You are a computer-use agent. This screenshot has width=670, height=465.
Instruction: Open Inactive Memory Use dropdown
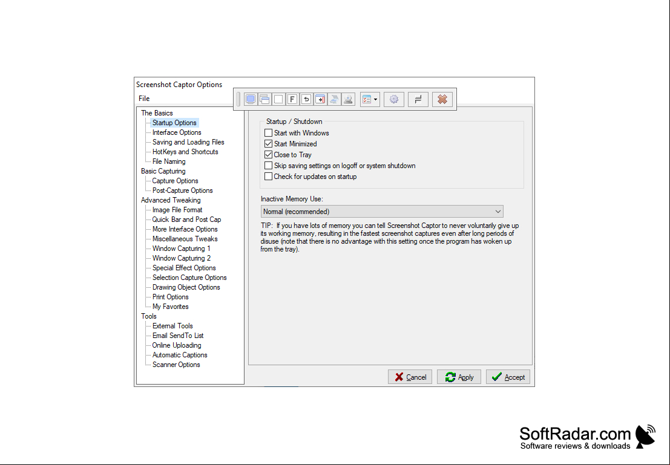pos(382,212)
